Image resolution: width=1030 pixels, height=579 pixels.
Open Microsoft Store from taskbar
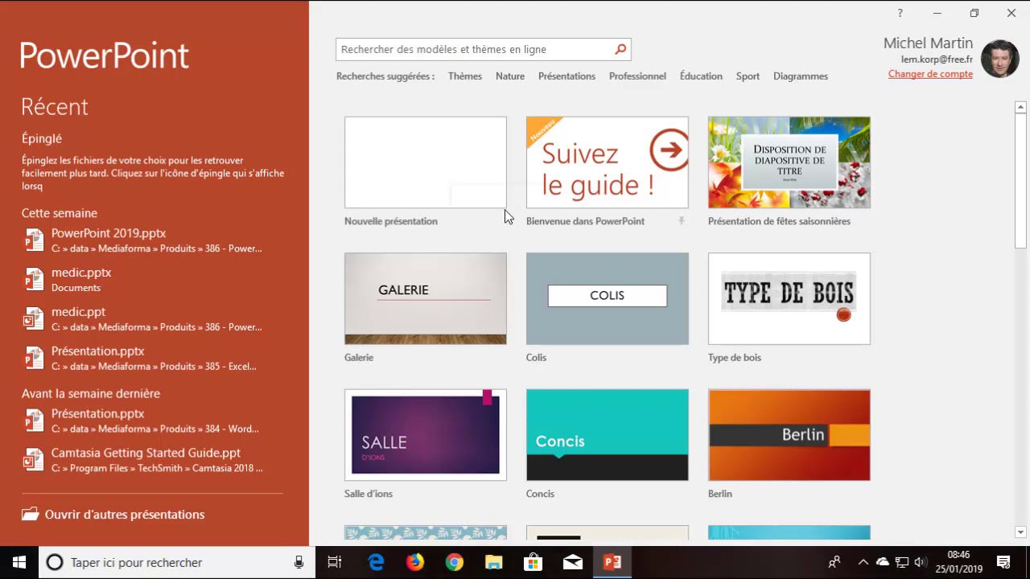[x=534, y=562]
